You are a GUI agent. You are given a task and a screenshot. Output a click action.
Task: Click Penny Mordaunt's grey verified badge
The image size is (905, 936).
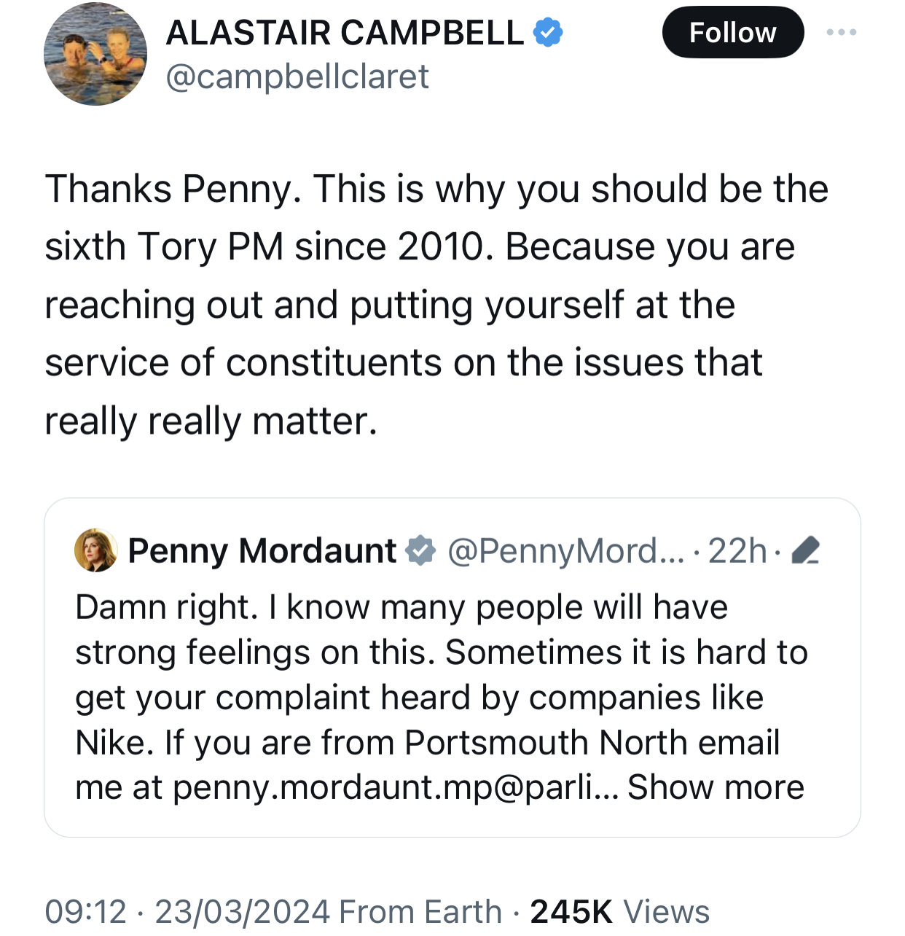pos(420,551)
